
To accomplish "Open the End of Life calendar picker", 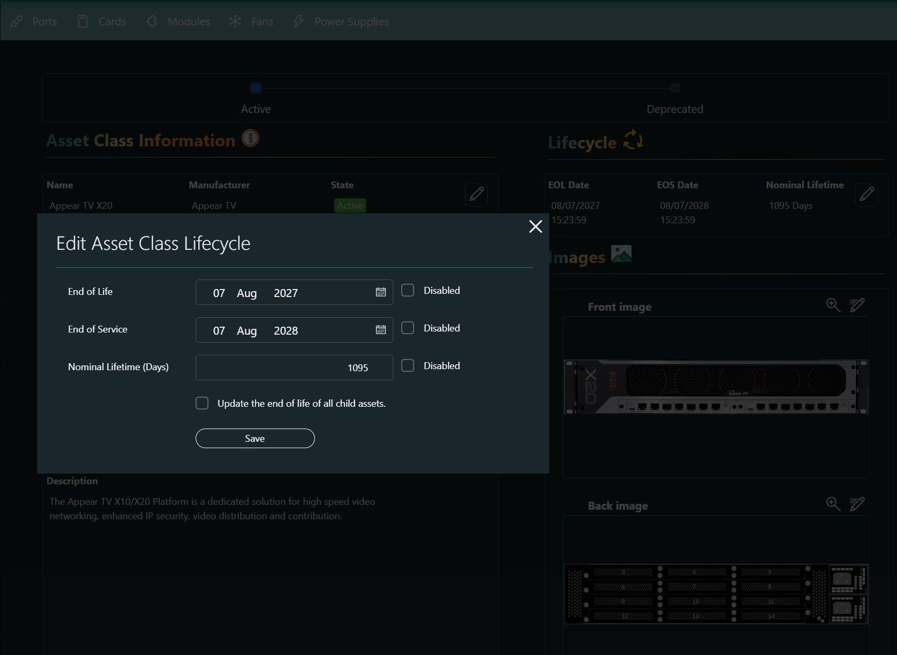I will coord(380,292).
